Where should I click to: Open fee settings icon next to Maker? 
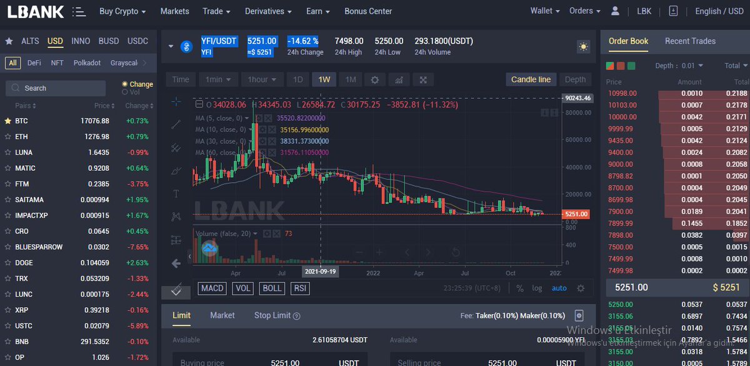[579, 315]
